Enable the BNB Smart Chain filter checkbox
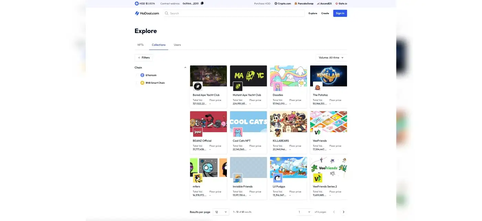The height and width of the screenshot is (221, 482). point(138,83)
